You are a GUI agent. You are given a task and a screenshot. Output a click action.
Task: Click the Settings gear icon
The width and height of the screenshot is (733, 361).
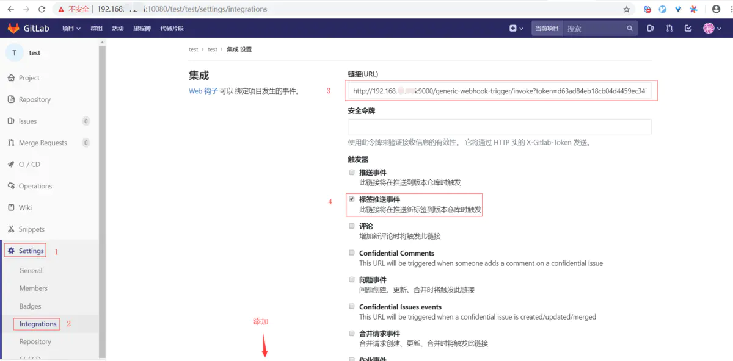pyautogui.click(x=11, y=251)
